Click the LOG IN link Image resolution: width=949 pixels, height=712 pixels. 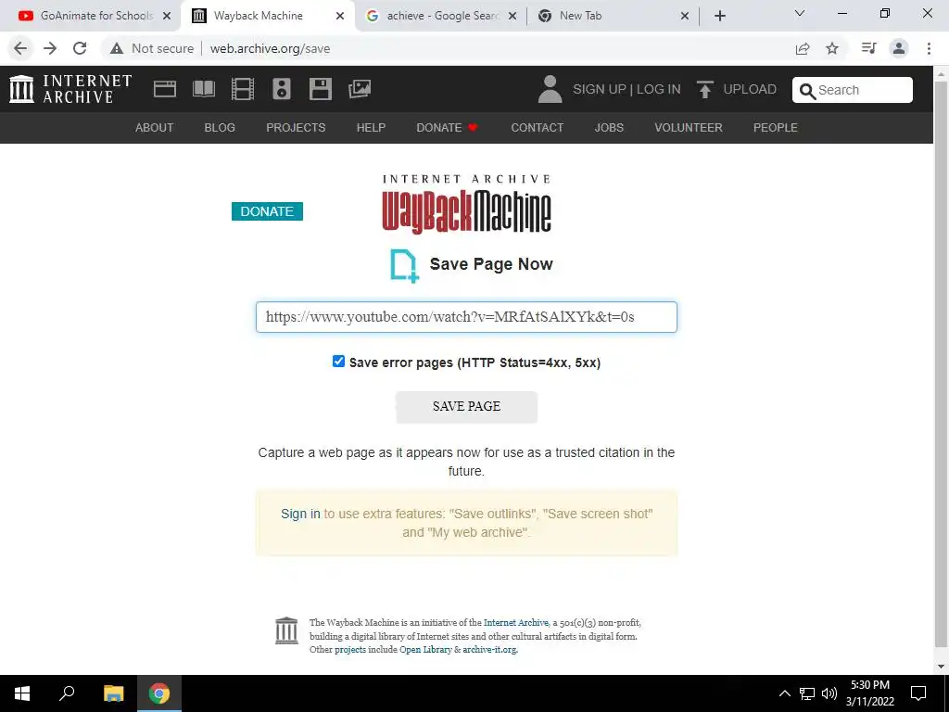tap(659, 89)
